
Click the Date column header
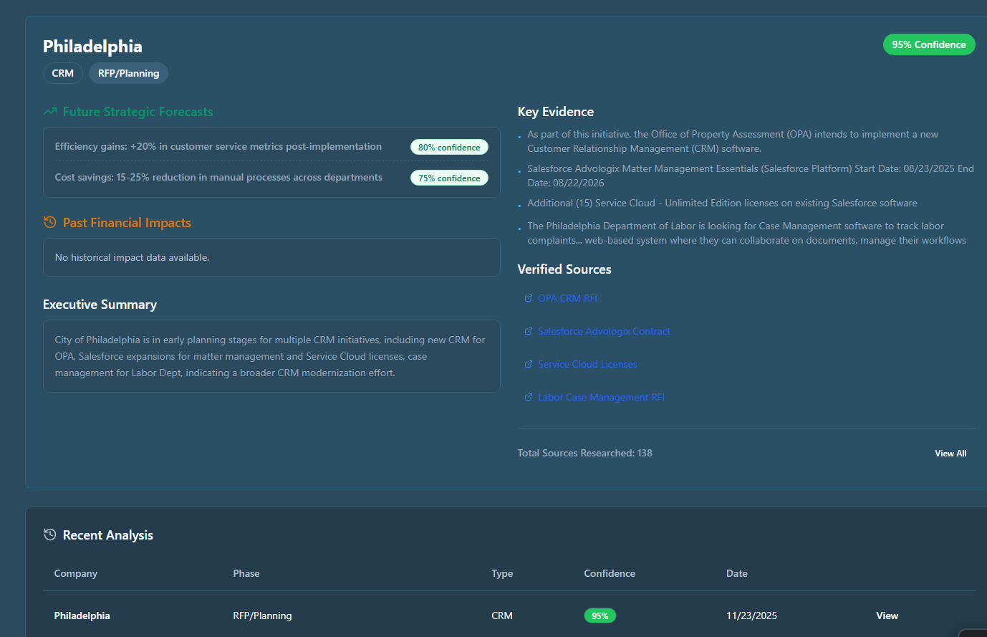(x=737, y=573)
